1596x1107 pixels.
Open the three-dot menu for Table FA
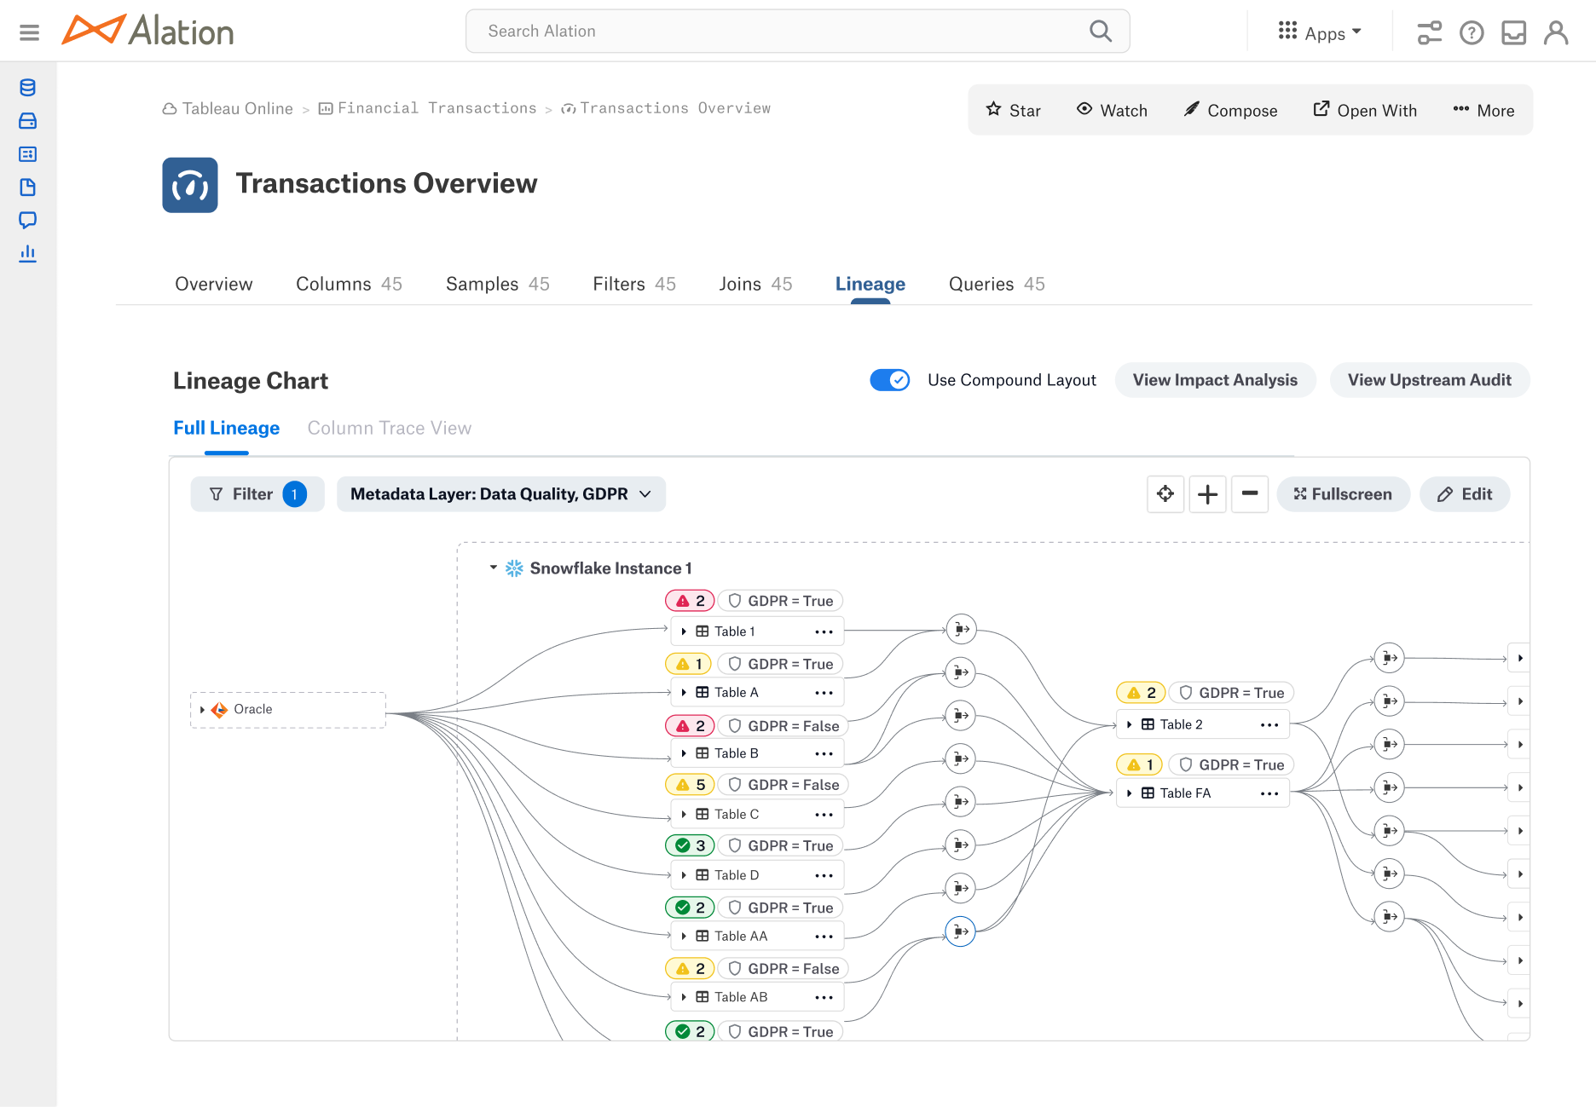(1269, 793)
